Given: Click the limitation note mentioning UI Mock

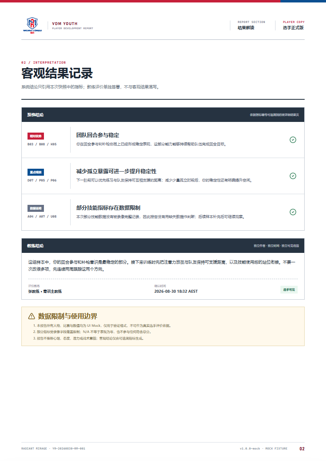Looking at the screenshot, I should 102,326.
